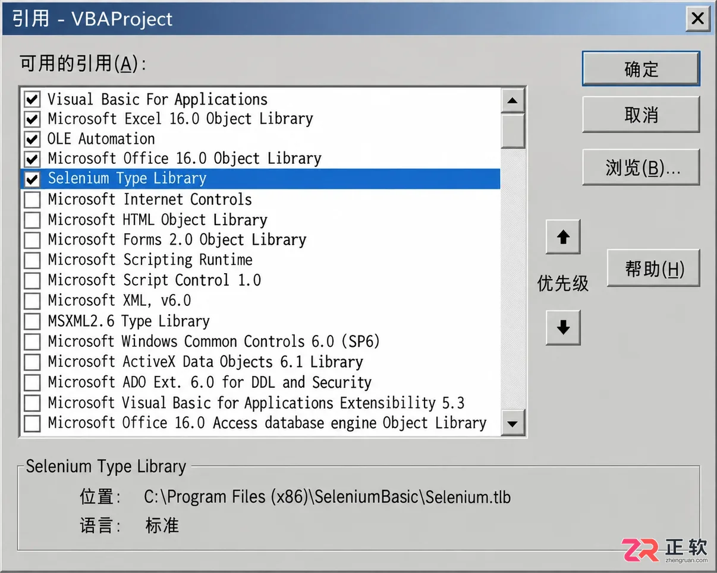Open help with 帮助(H) button
717x573 pixels.
(653, 269)
